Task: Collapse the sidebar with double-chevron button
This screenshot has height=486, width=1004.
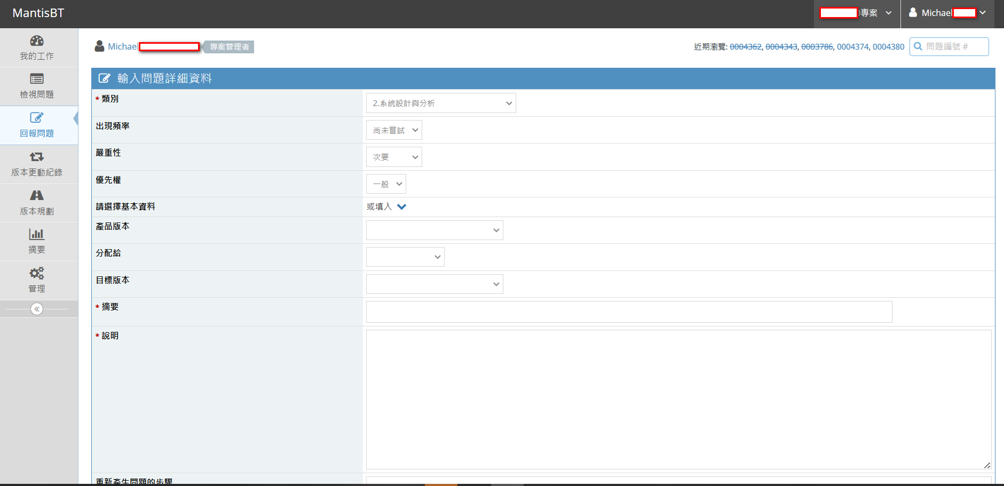Action: point(37,309)
